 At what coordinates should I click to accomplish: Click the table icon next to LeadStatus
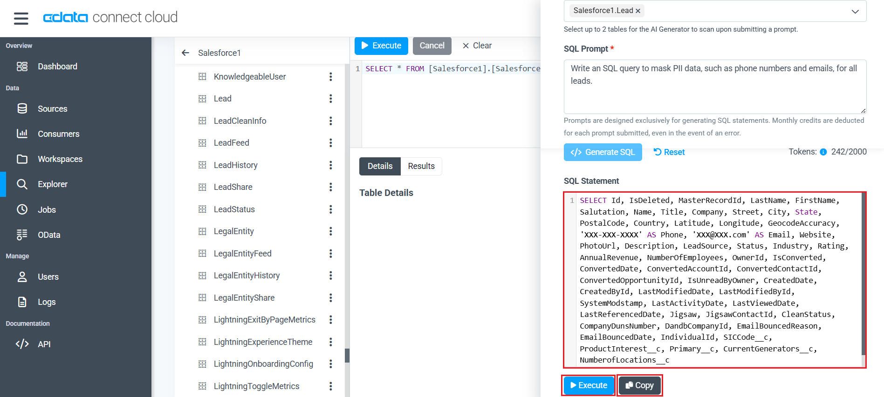pyautogui.click(x=202, y=209)
